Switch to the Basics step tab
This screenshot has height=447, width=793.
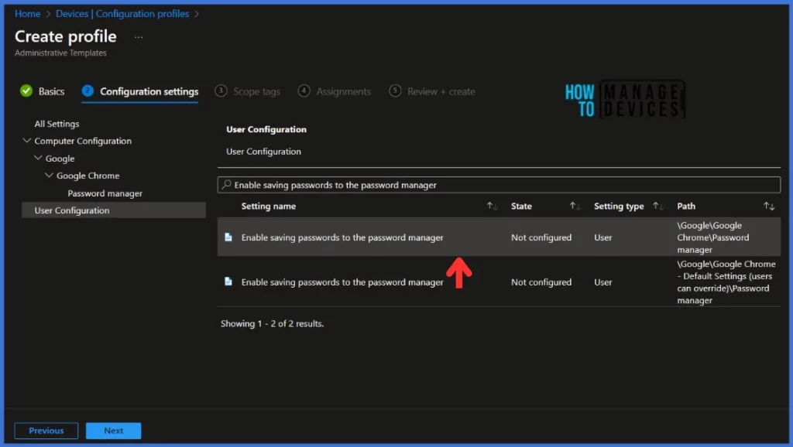tap(43, 91)
